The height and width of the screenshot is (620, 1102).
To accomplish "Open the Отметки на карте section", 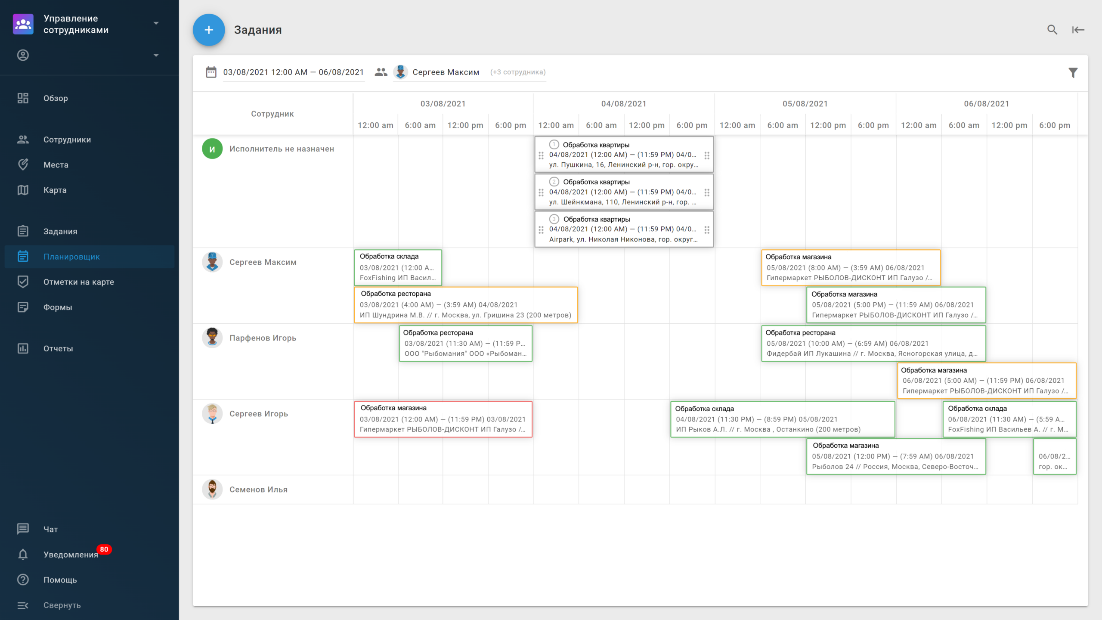I will click(80, 282).
